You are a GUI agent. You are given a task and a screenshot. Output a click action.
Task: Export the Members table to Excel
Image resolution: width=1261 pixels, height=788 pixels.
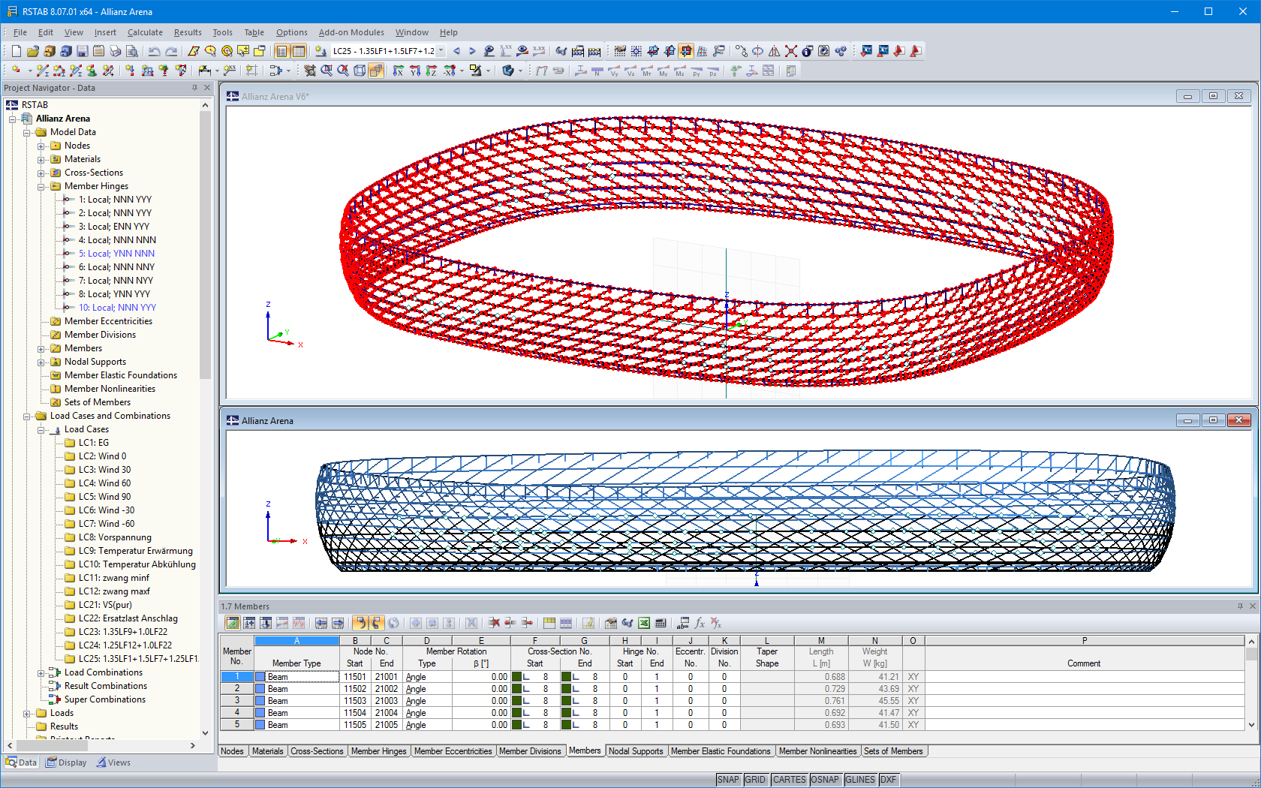[x=643, y=623]
